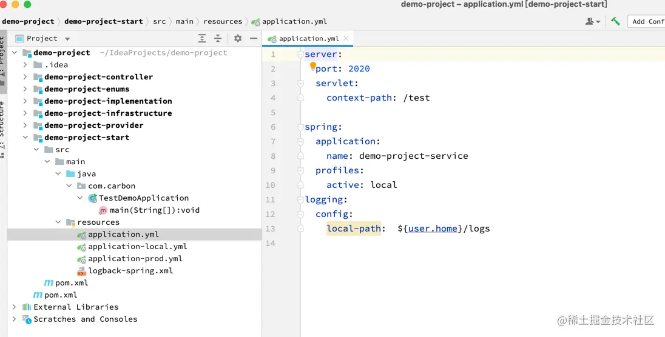Expand External Libraries node
This screenshot has width=665, height=337.
tap(14, 307)
